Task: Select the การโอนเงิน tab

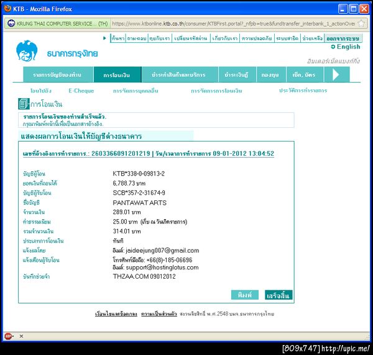Action: (117, 74)
